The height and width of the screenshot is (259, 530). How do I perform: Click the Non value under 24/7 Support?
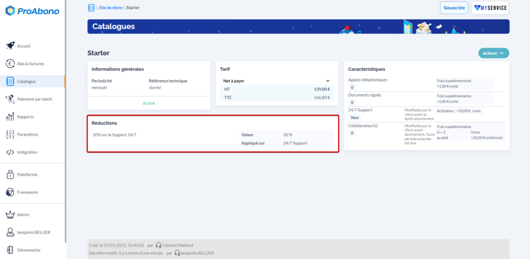pos(355,118)
